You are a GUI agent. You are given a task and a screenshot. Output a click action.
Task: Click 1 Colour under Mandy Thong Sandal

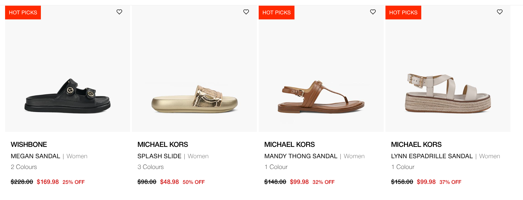(276, 167)
